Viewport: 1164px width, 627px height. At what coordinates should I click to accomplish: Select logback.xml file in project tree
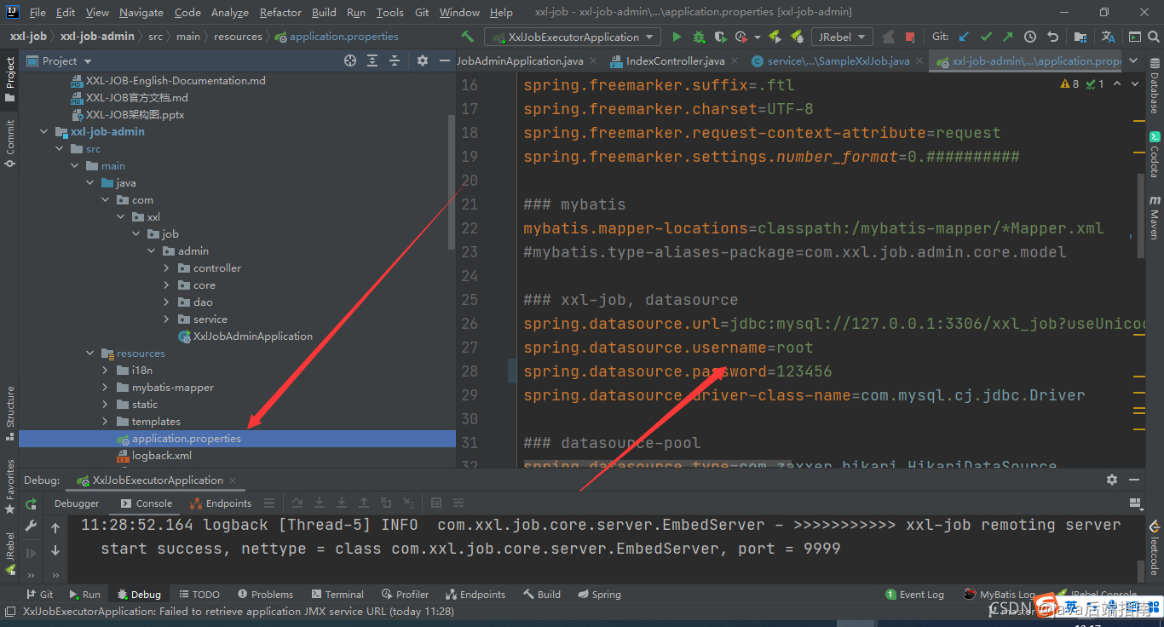click(x=162, y=456)
